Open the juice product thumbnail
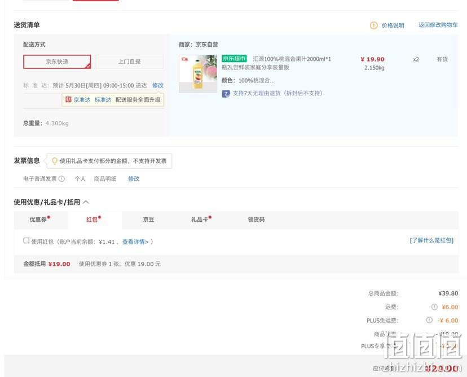Screen dimensions: 467x377 [x=198, y=73]
